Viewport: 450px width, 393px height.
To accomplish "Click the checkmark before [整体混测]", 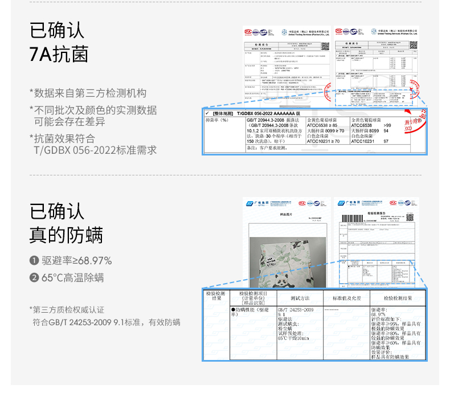I will coord(207,113).
